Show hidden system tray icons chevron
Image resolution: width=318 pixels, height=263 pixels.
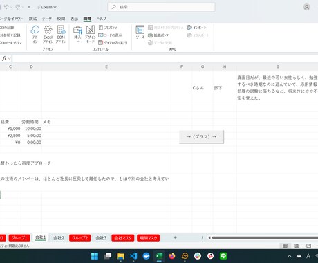290,256
